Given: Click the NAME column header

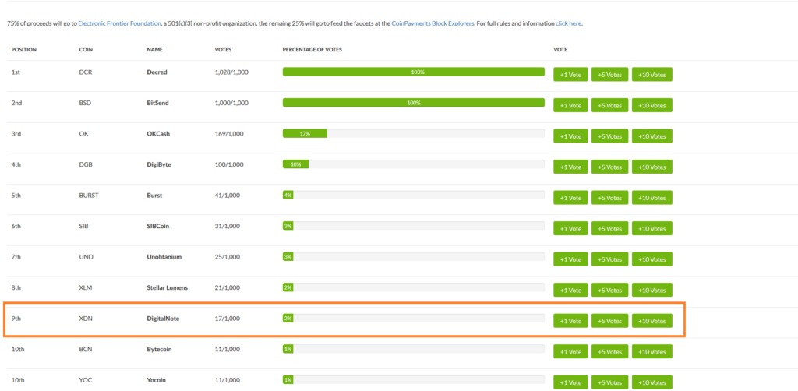Looking at the screenshot, I should click(x=154, y=50).
